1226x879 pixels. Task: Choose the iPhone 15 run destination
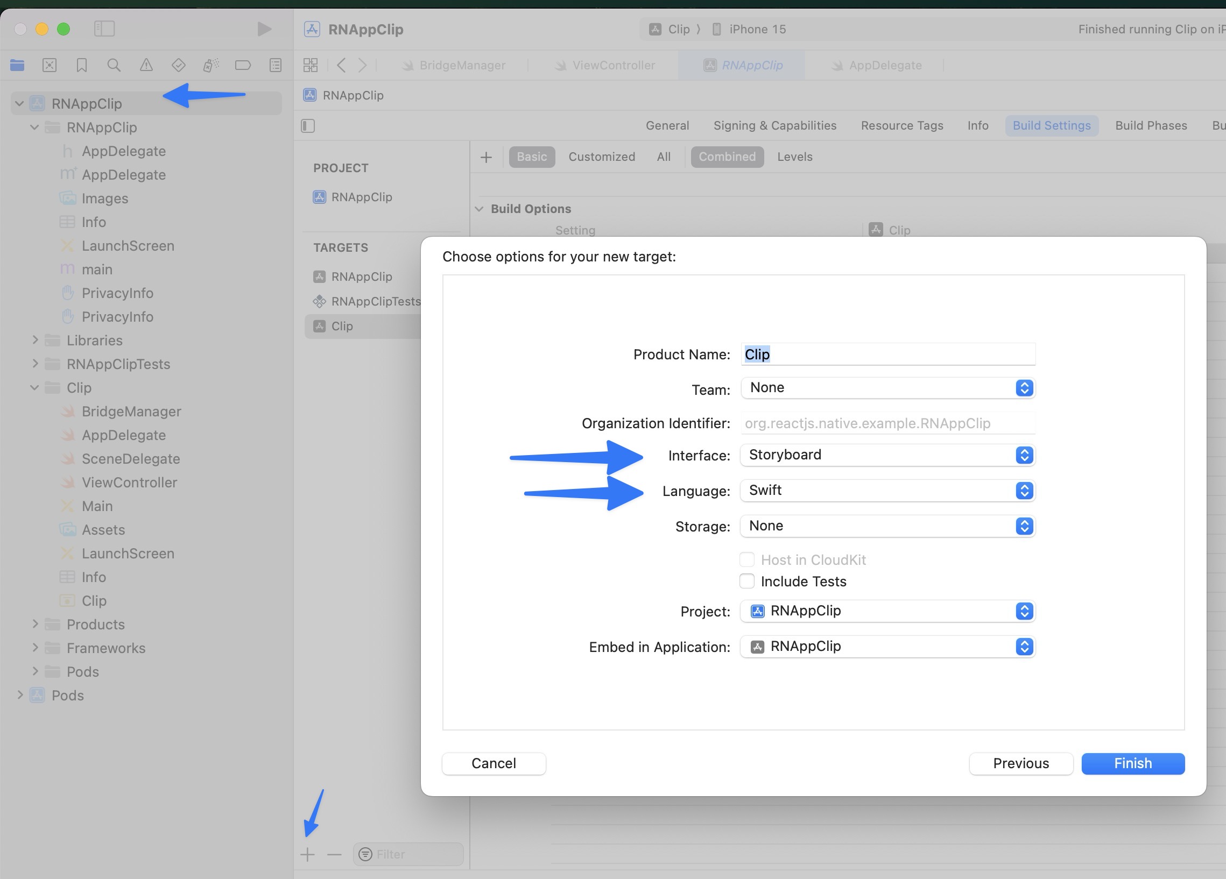point(749,29)
